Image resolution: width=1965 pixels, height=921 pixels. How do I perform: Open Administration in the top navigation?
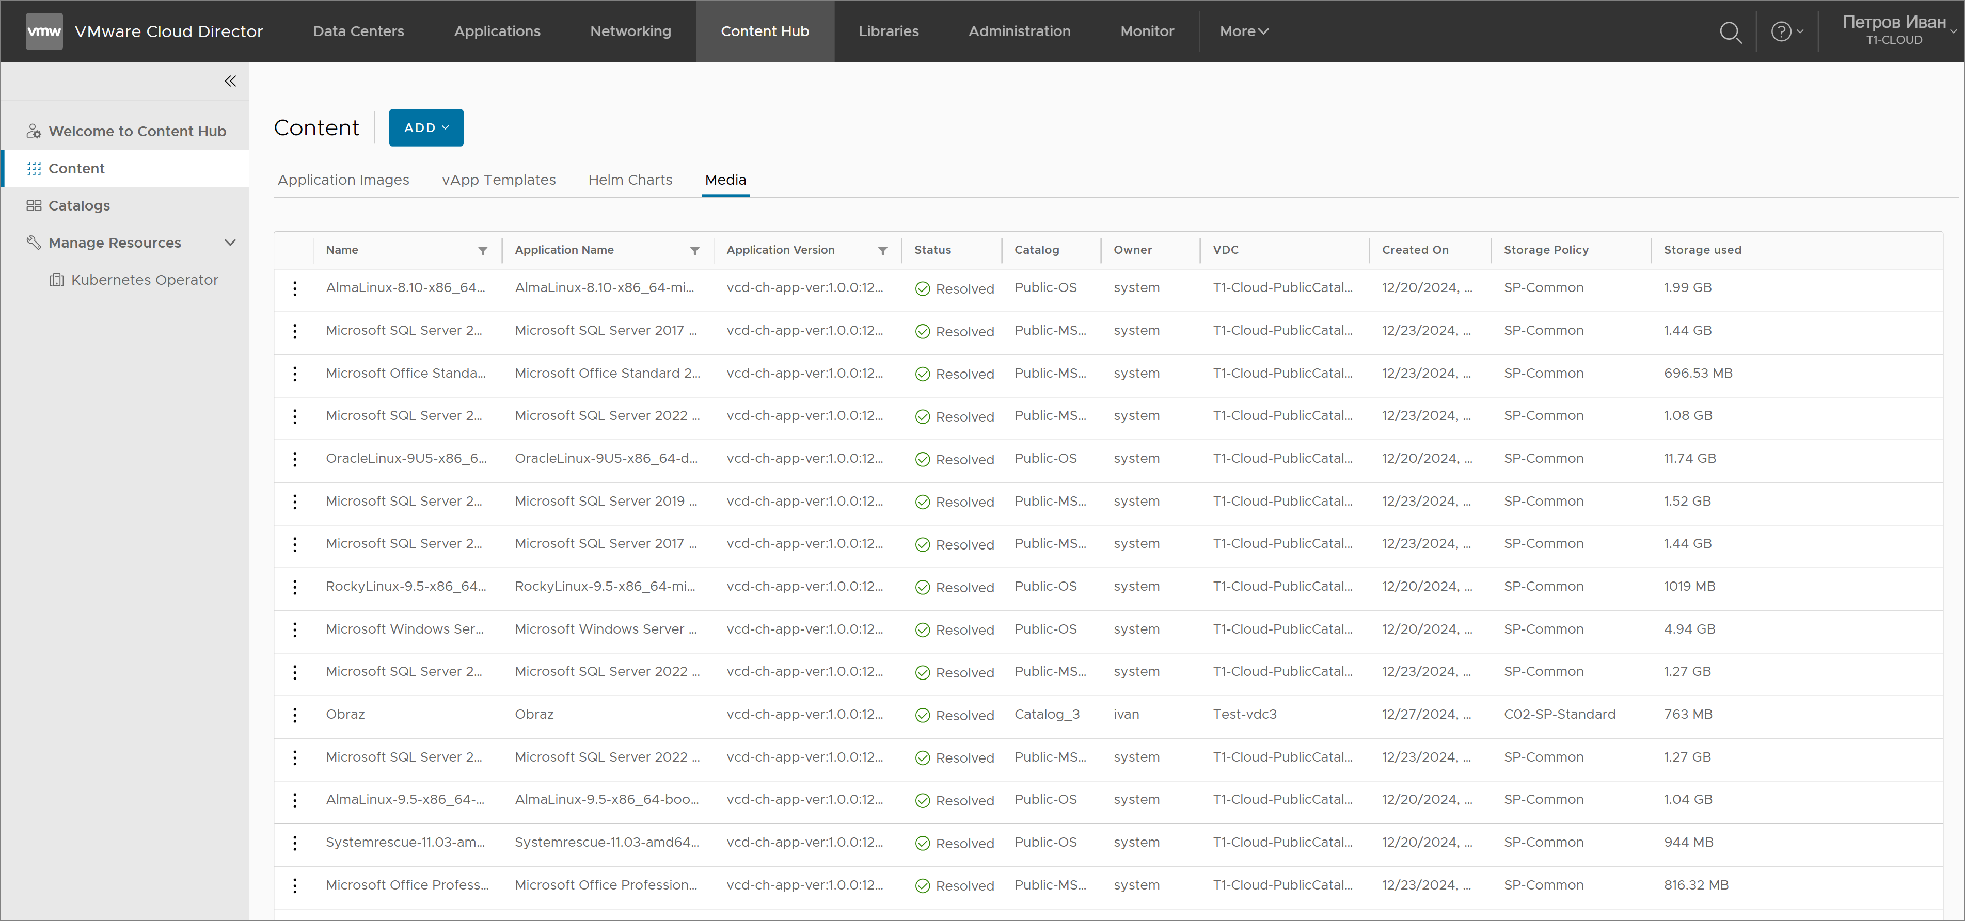(1020, 31)
